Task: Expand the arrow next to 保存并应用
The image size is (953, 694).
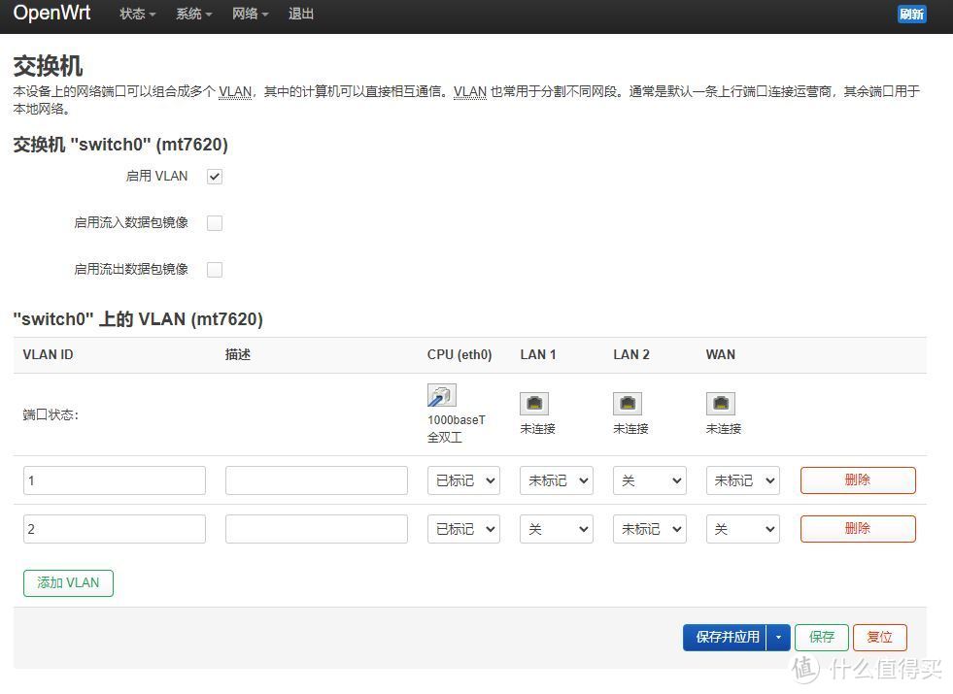Action: [x=778, y=637]
